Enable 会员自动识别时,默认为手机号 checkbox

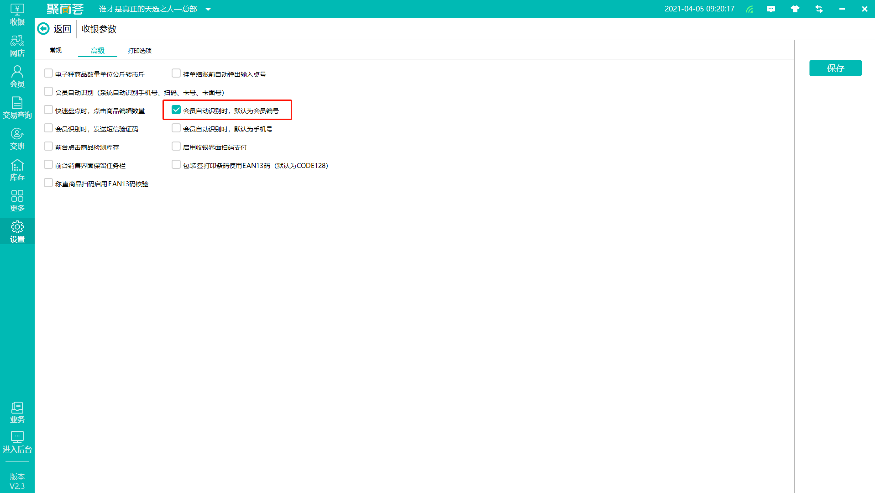176,128
